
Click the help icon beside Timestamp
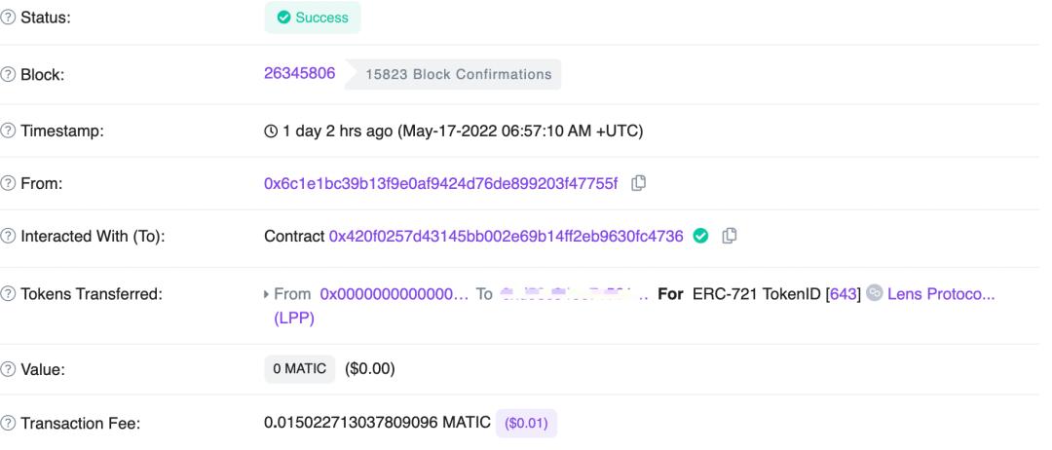tap(8, 131)
